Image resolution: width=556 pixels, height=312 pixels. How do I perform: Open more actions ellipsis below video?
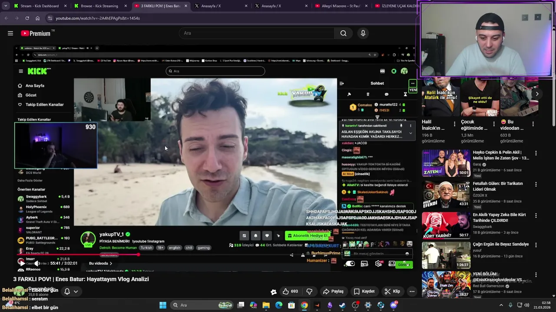[412, 291]
